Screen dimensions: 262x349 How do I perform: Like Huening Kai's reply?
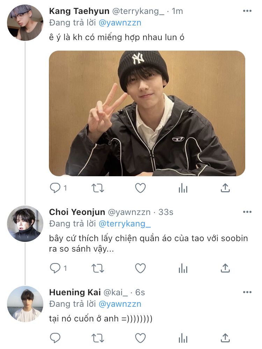pyautogui.click(x=140, y=338)
